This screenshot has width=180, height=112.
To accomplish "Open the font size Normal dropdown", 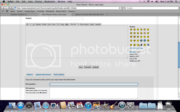I will (74, 24).
